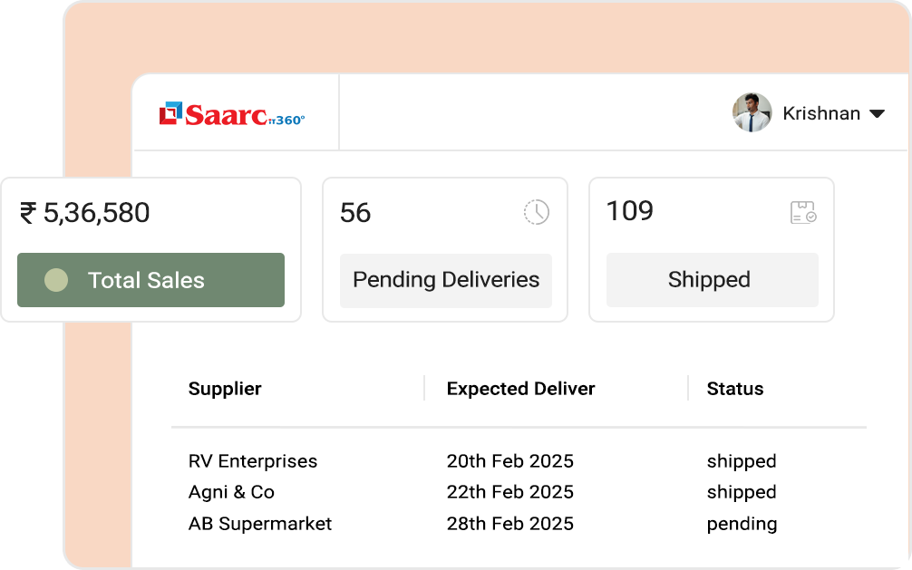Click the Total Sales button
The image size is (912, 570).
(x=150, y=280)
